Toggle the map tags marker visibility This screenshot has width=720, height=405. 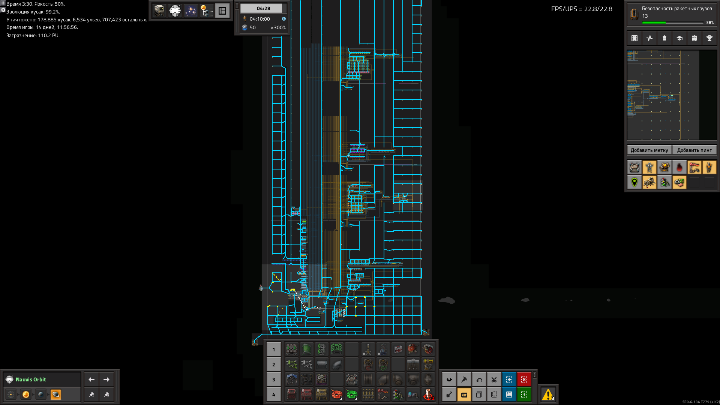pos(634,182)
